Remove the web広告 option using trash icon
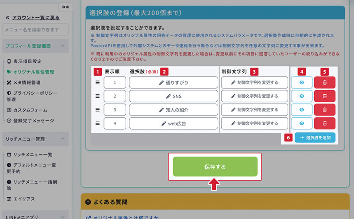 point(324,123)
